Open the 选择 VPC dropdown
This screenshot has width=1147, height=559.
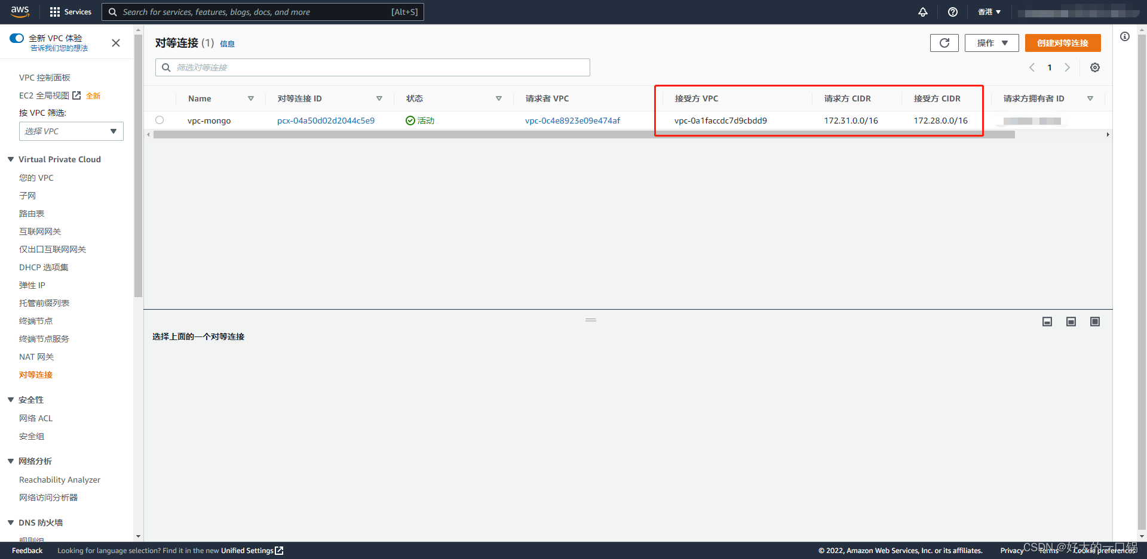pos(71,131)
